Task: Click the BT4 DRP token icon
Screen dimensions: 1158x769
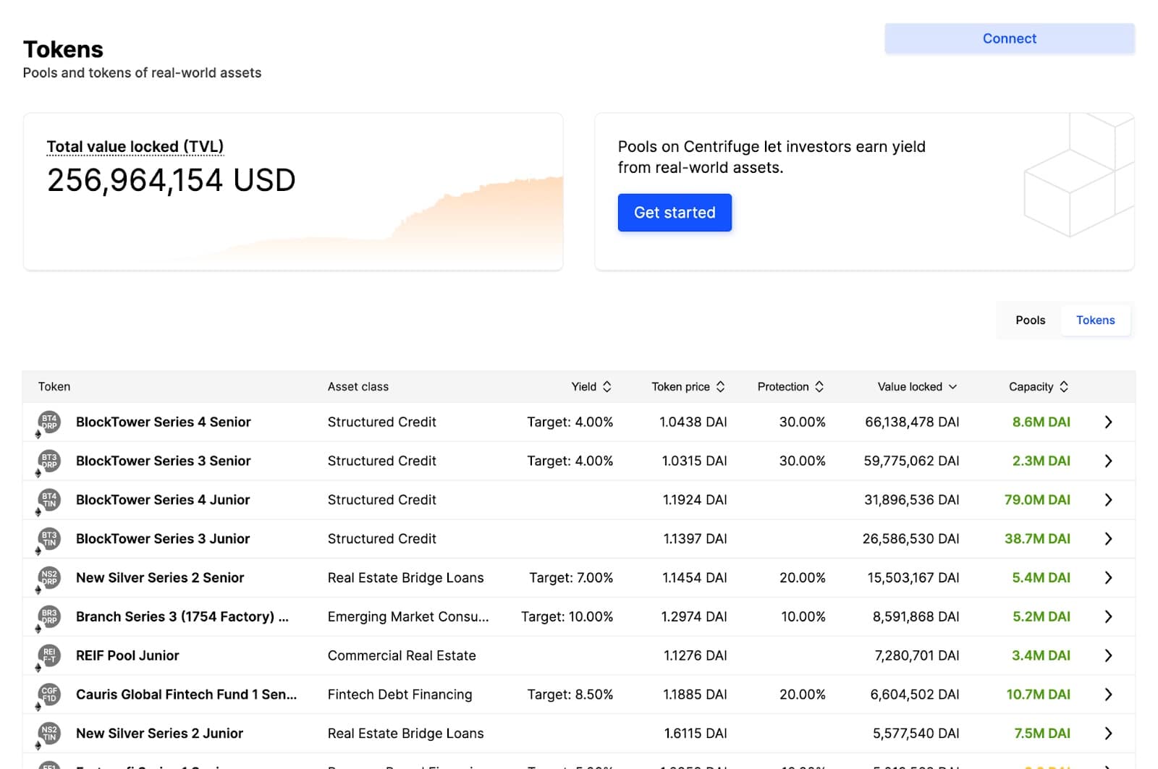Action: (x=49, y=422)
